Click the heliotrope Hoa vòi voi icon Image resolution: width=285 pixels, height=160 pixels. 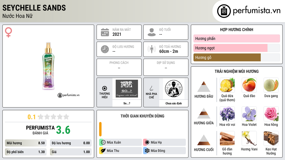pos(227,114)
